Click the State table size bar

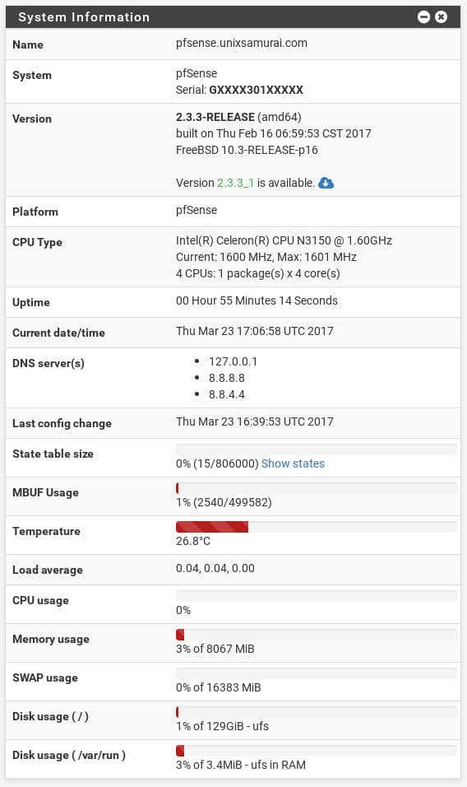[x=317, y=449]
